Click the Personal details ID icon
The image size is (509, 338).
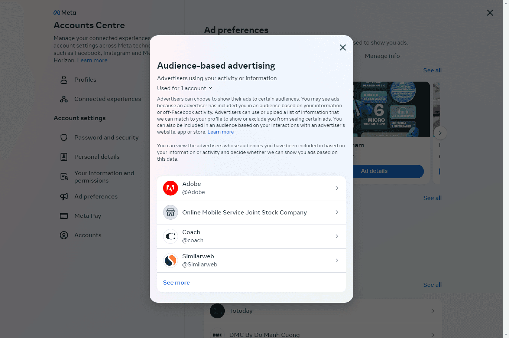click(64, 157)
